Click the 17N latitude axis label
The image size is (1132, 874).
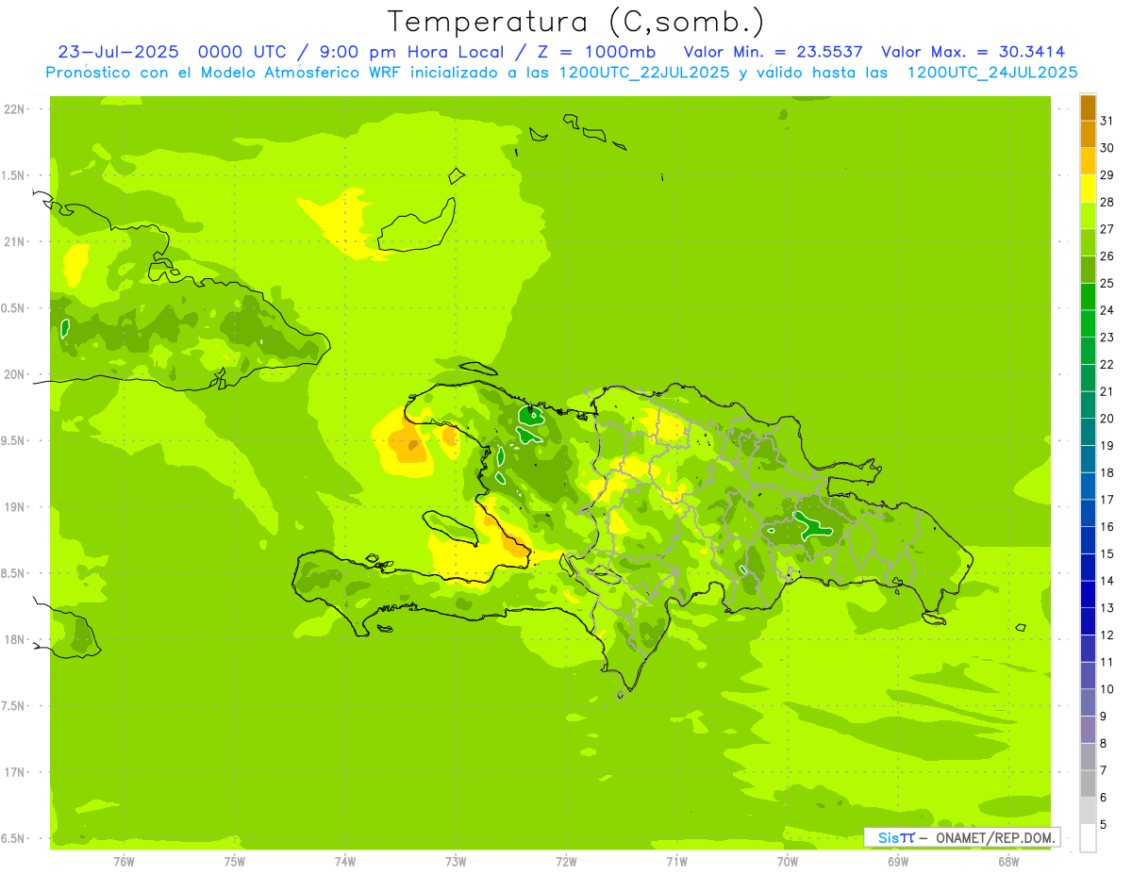point(14,772)
